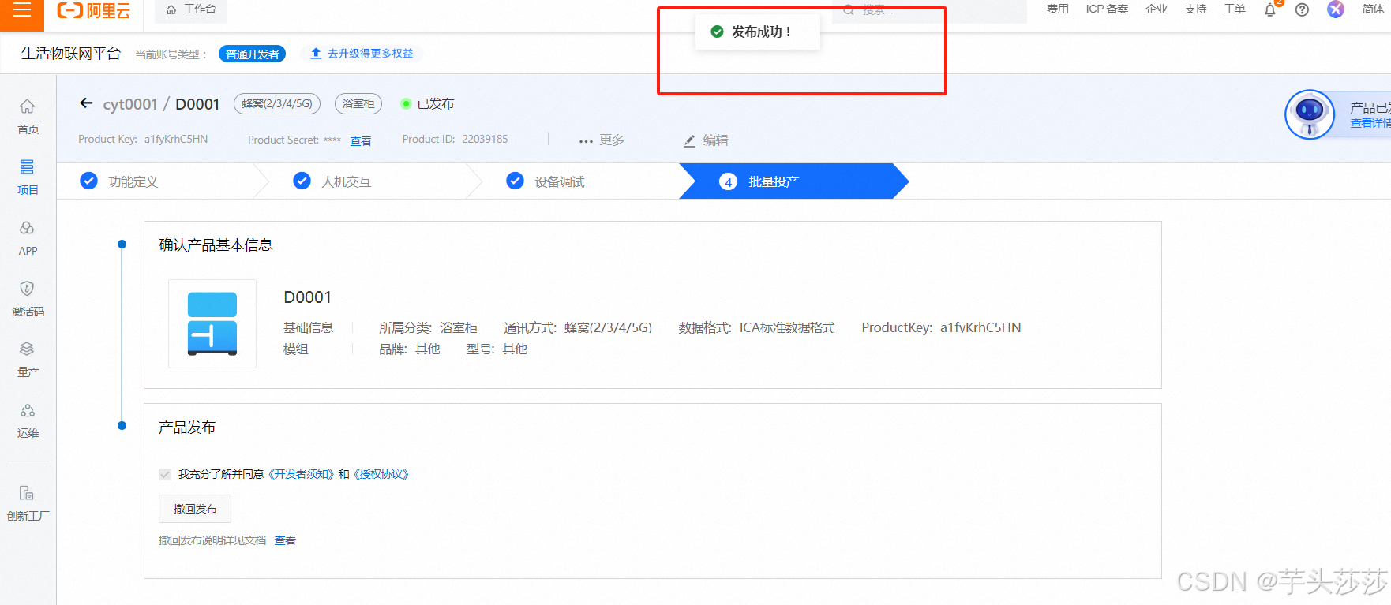Open 工单 in the top navigation
Viewport: 1391px width, 605px height.
(1235, 9)
